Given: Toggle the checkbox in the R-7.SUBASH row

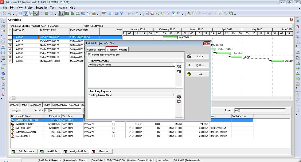Looking at the screenshot, I should click(113, 136).
